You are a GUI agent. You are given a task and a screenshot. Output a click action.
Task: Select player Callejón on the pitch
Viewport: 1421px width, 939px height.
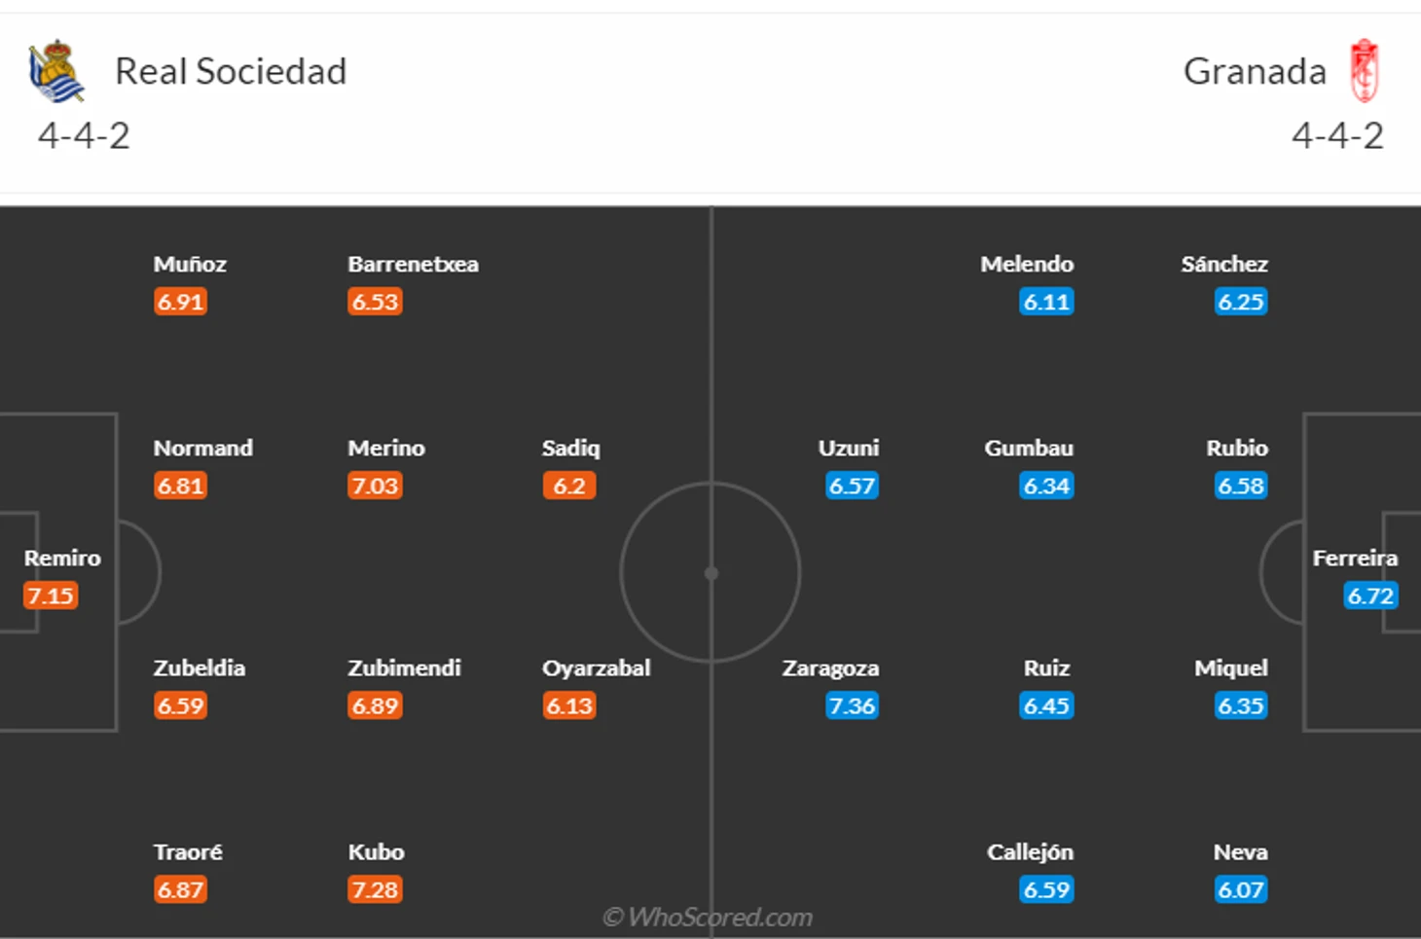[x=1030, y=851]
